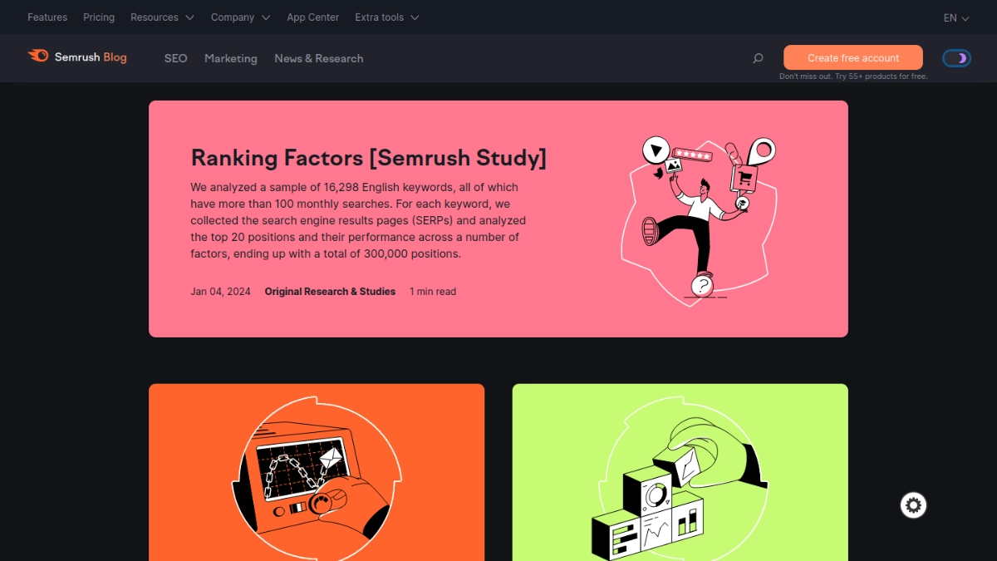Click the 'Jan 04, 2024' date text

pos(220,292)
